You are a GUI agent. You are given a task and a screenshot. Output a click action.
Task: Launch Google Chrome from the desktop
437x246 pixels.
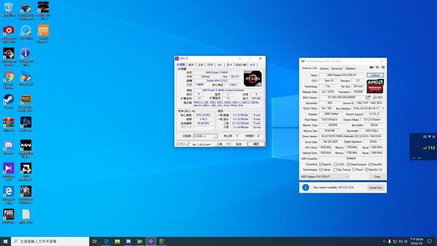(8, 80)
